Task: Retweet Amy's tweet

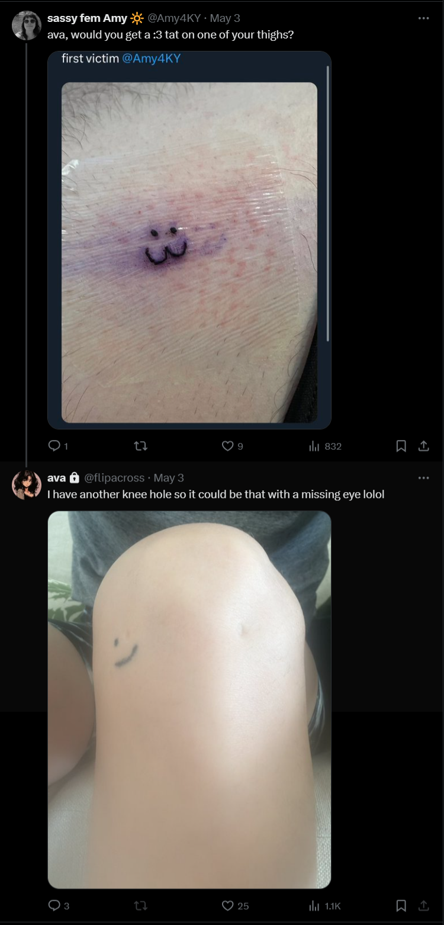Action: coord(141,446)
